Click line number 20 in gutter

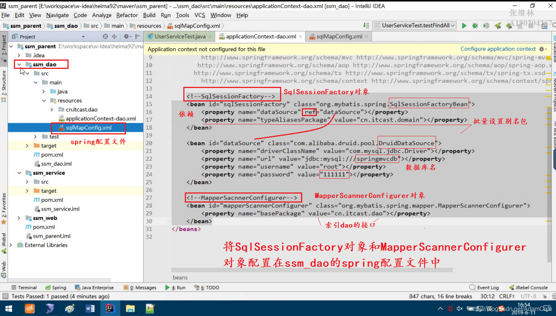point(149,143)
